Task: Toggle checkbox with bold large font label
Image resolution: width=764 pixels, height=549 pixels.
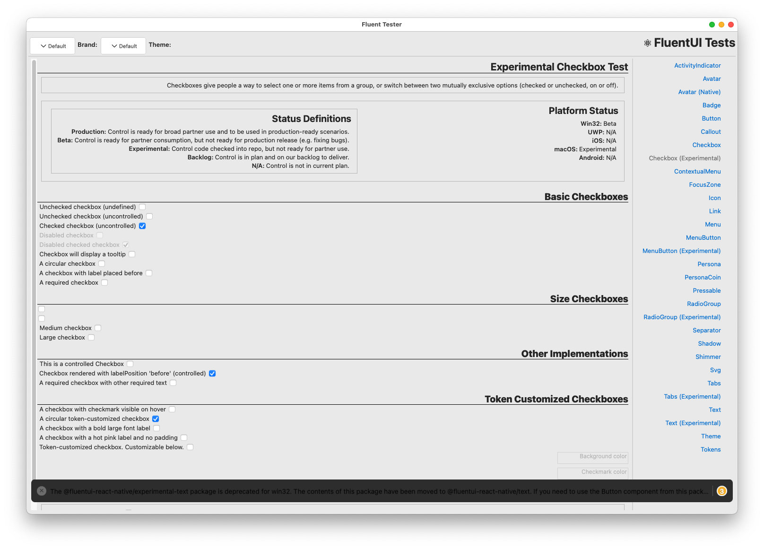Action: [156, 428]
